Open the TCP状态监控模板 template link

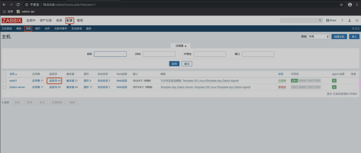coord(171,81)
